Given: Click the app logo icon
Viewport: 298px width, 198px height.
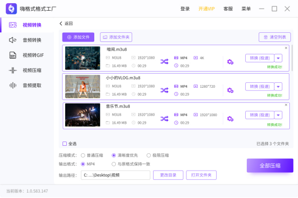Looking at the screenshot, I should point(11,9).
